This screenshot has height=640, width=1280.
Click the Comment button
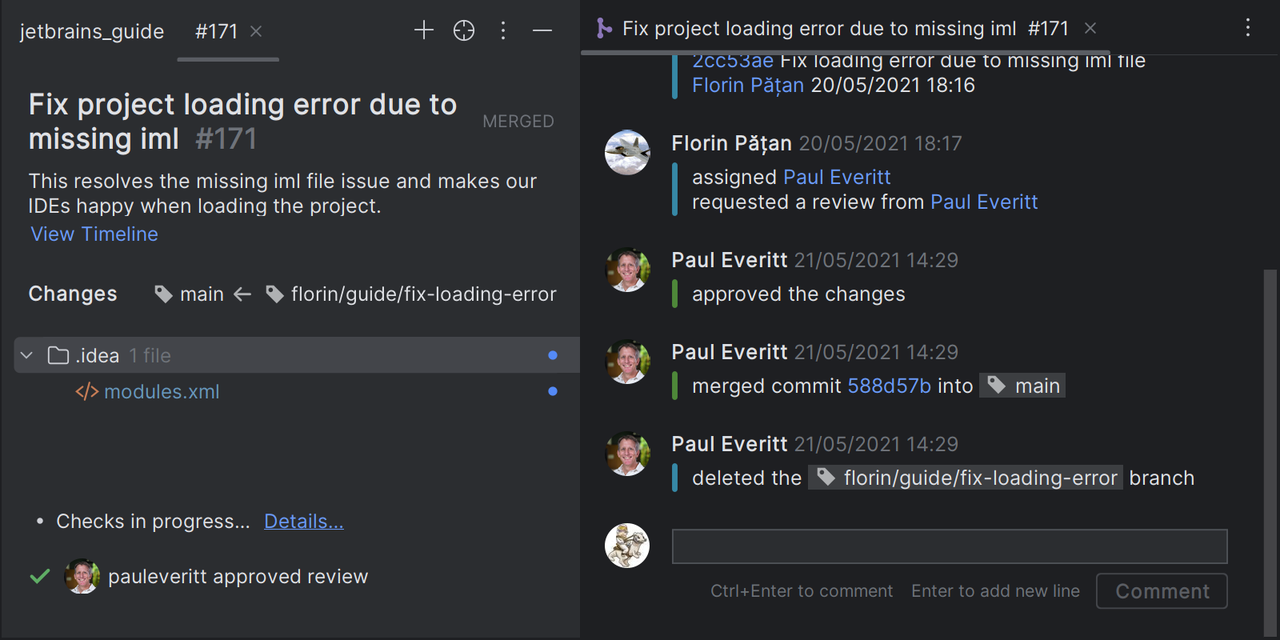[1162, 591]
